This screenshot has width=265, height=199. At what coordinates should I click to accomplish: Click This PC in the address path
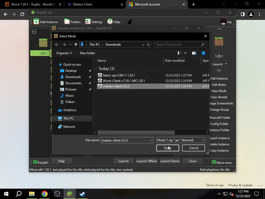tap(94, 45)
